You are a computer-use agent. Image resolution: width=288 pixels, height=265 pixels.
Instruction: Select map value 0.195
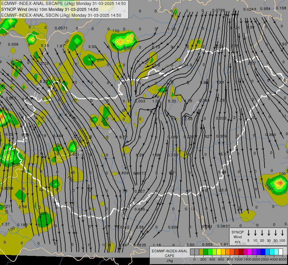pyautogui.click(x=22, y=225)
